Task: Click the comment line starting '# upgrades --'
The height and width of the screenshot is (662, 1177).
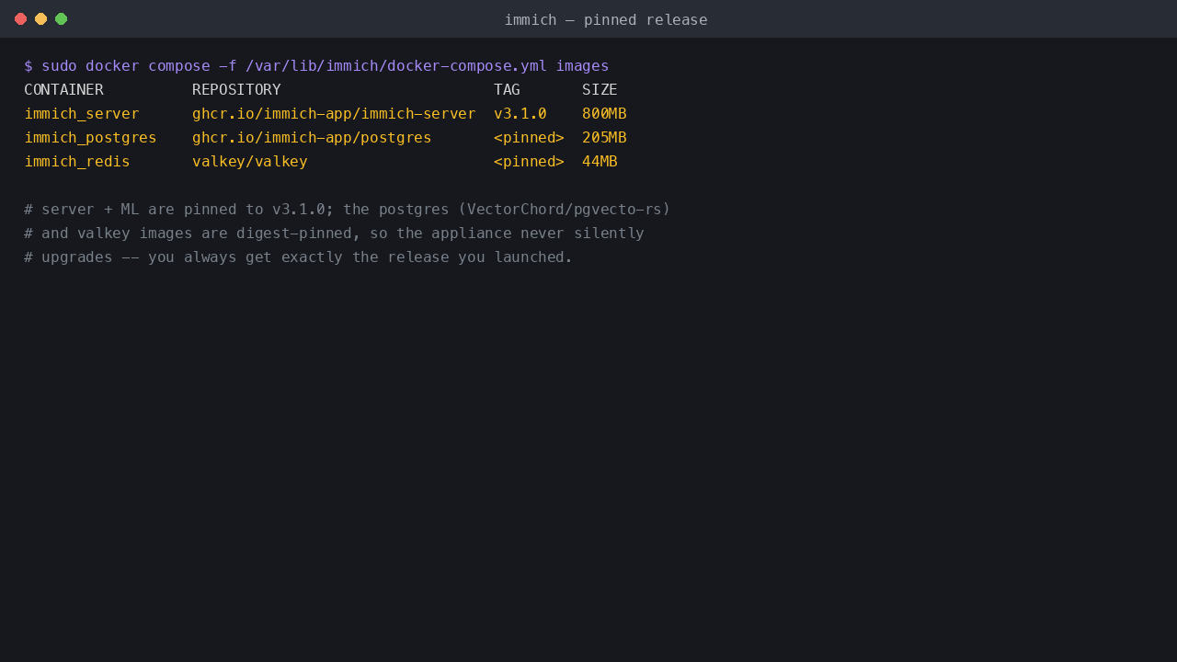Action: click(299, 257)
